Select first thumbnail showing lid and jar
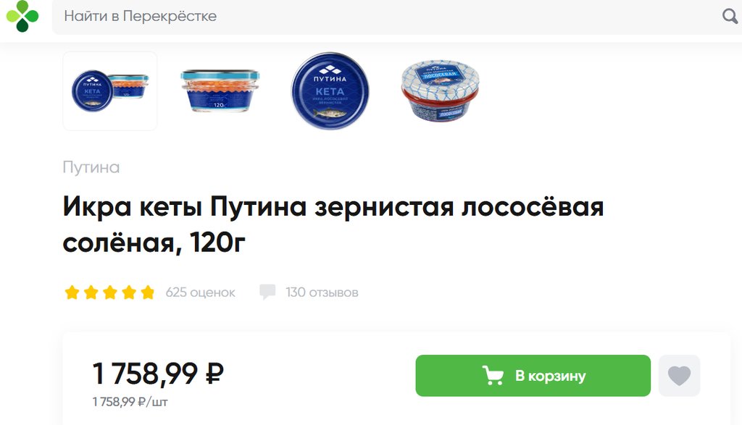This screenshot has height=425, width=742. [x=110, y=91]
